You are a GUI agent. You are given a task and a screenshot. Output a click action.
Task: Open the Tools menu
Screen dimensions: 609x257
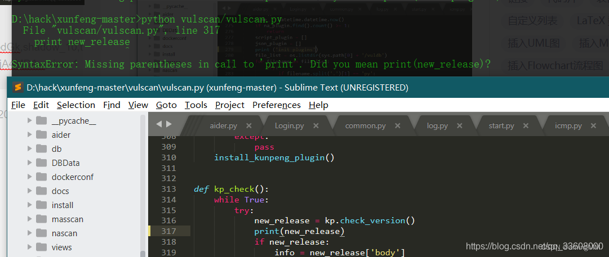[195, 105]
